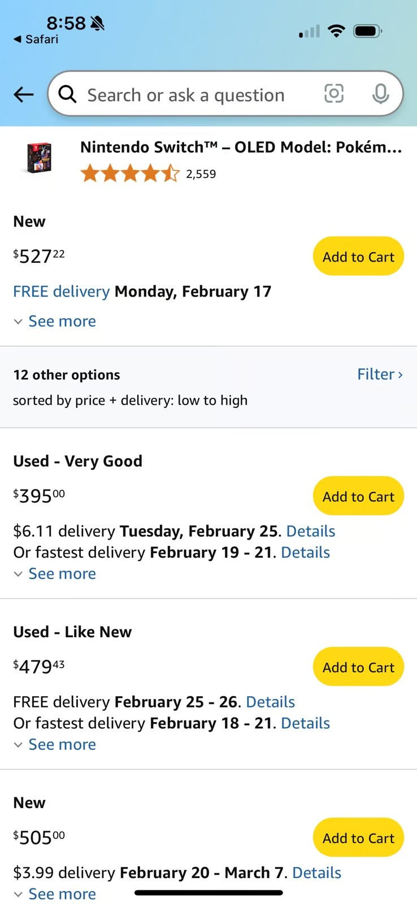
Task: Open camera lens visual search
Action: coord(333,94)
